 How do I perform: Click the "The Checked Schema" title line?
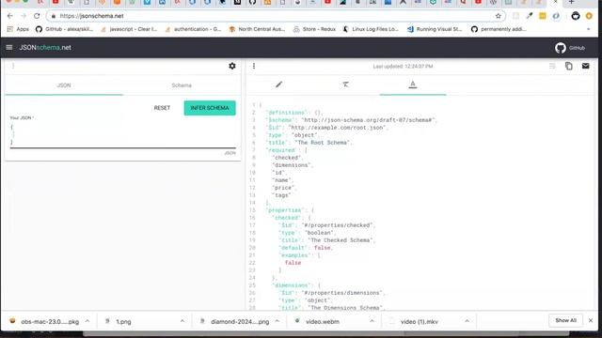pos(326,240)
